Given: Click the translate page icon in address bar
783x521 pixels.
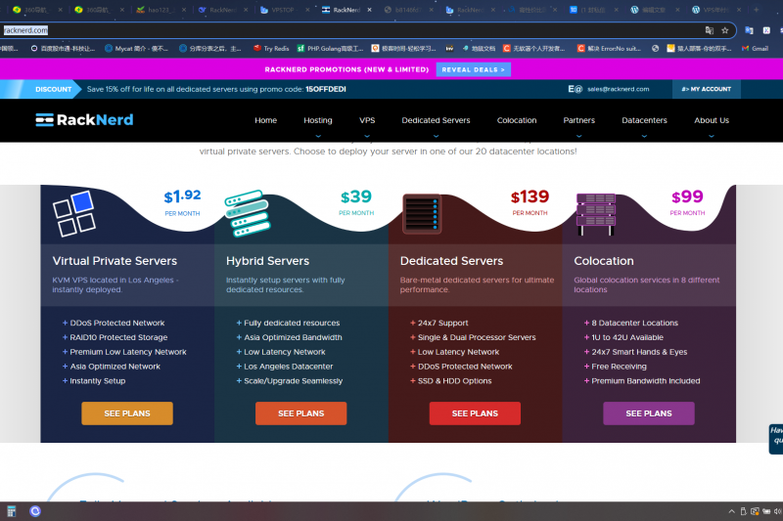Looking at the screenshot, I should pyautogui.click(x=710, y=30).
